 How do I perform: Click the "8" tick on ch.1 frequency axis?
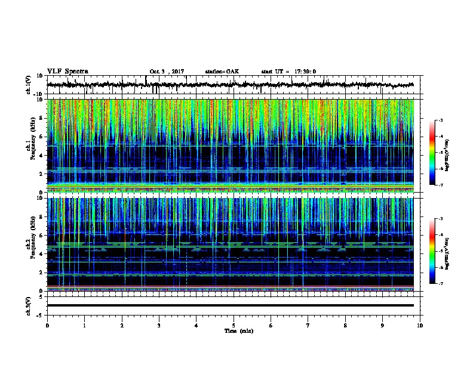coord(41,118)
